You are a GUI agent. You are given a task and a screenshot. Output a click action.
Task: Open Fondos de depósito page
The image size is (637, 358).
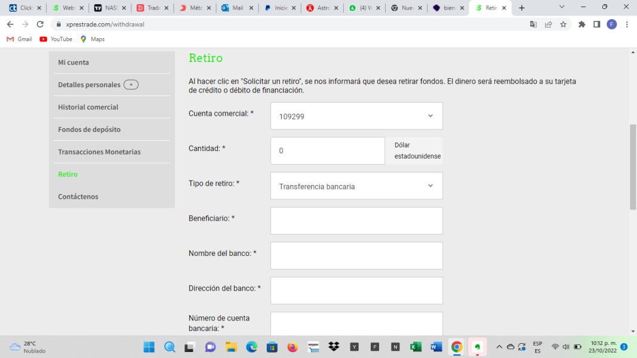(x=89, y=129)
